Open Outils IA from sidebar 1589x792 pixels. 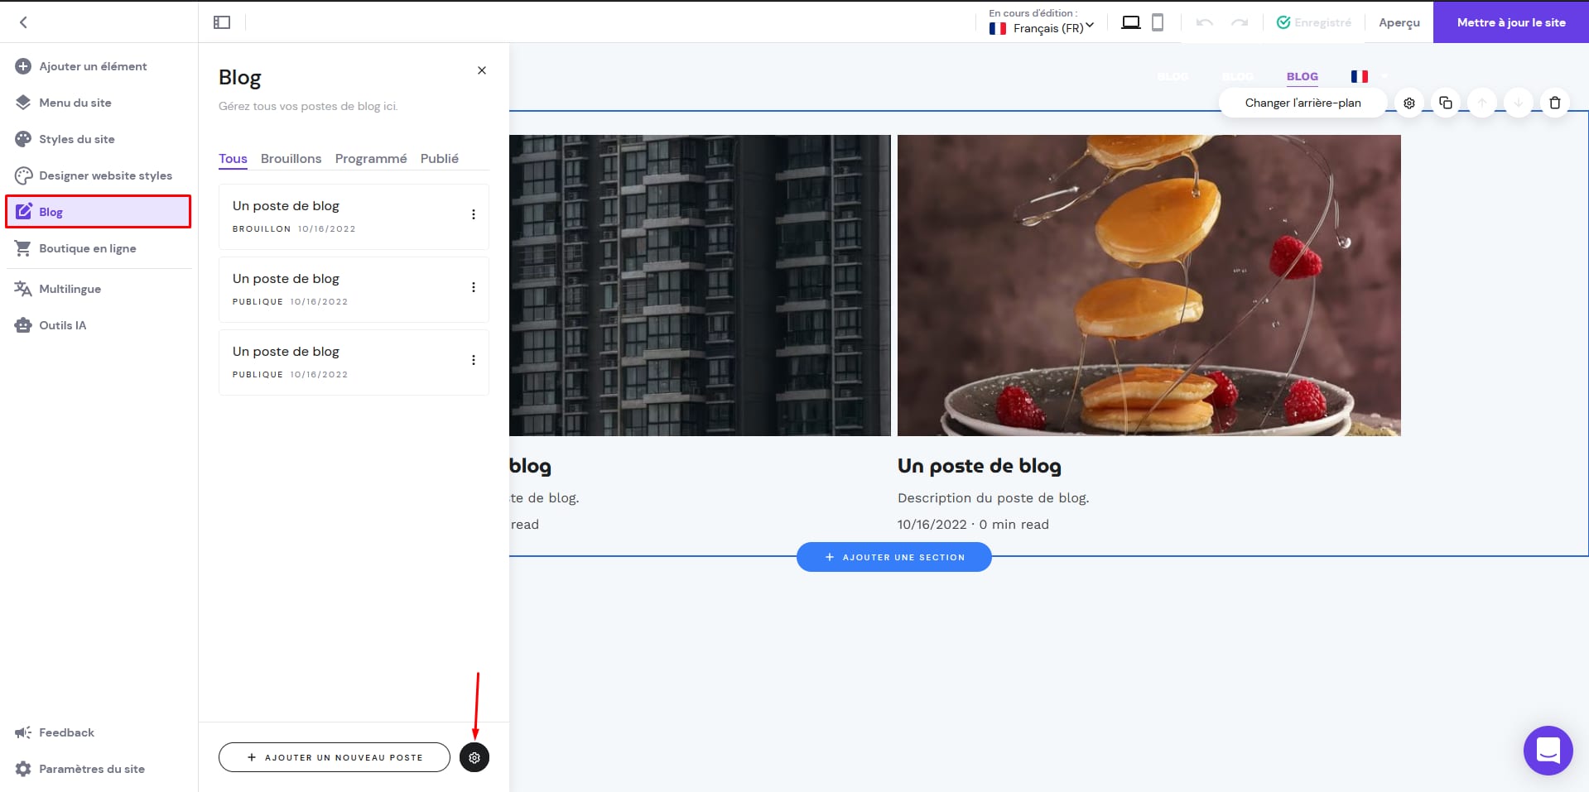tap(63, 325)
